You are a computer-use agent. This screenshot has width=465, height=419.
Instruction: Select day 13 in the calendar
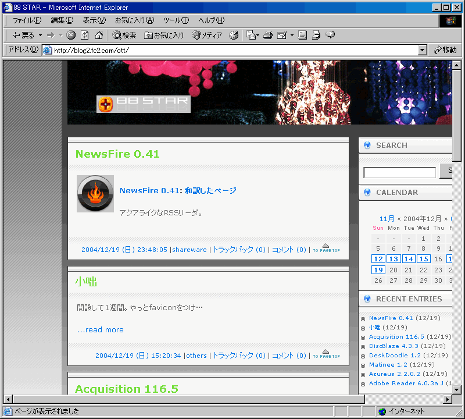[x=394, y=259]
